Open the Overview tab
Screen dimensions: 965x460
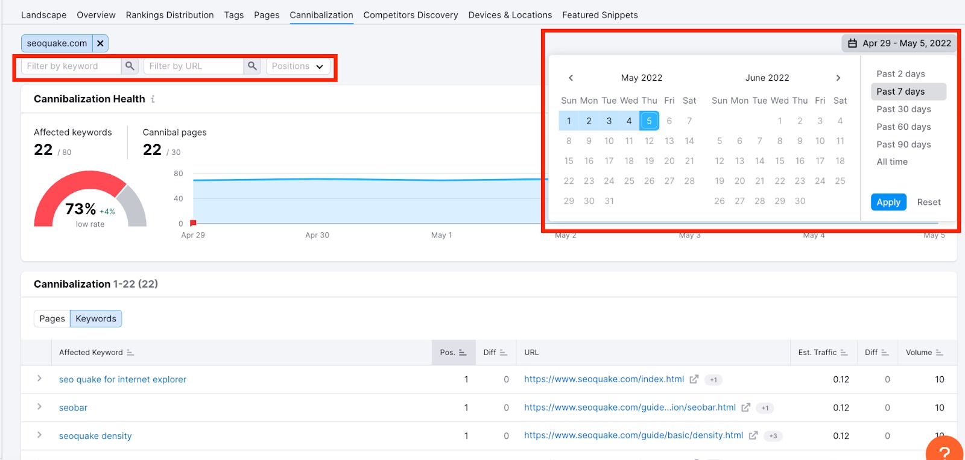tap(96, 15)
